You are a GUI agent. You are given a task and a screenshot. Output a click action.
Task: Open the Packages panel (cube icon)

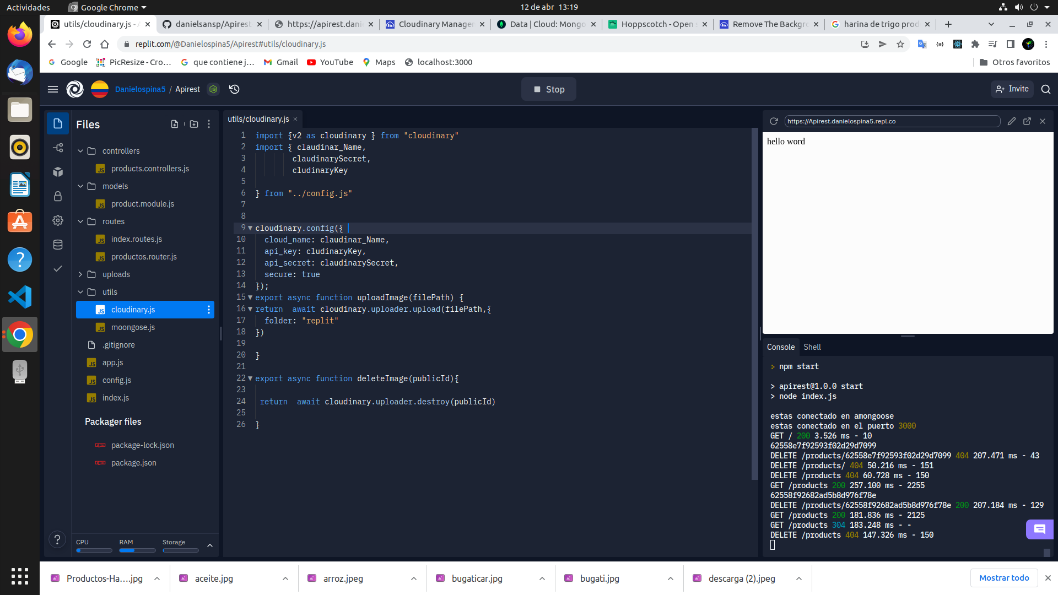point(57,172)
